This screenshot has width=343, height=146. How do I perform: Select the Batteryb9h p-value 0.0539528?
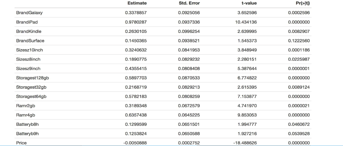click(299, 134)
